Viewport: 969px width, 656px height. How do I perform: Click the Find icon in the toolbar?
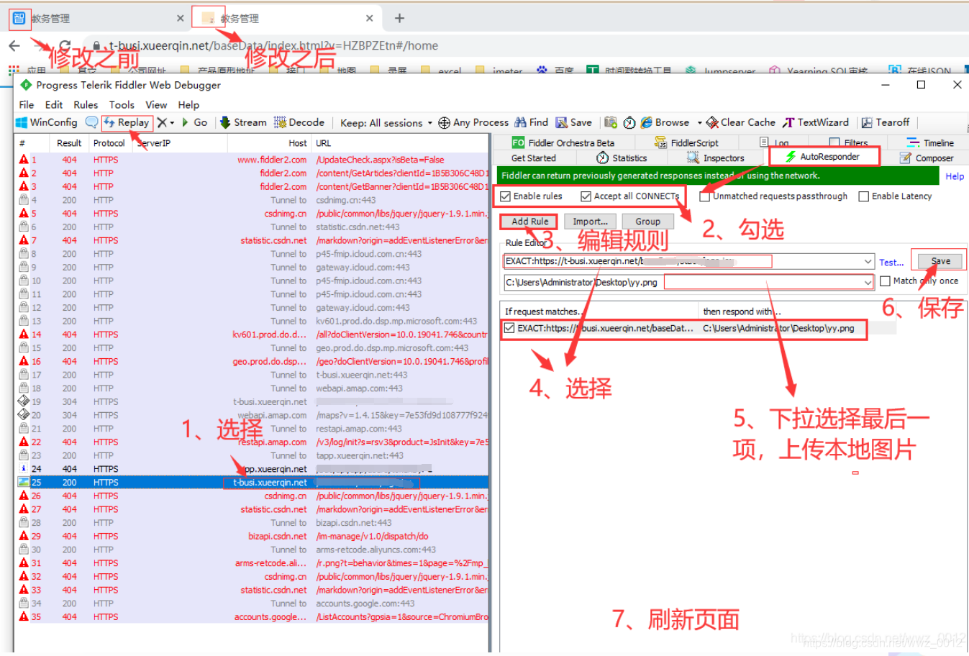[x=532, y=122]
